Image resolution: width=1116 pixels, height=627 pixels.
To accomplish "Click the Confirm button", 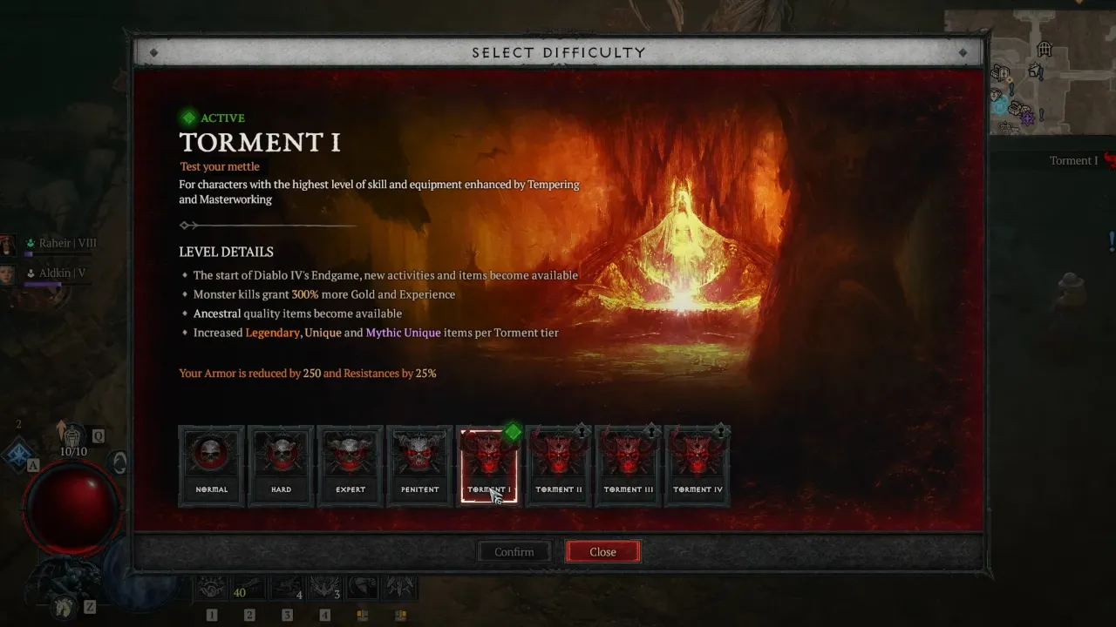I will click(514, 552).
